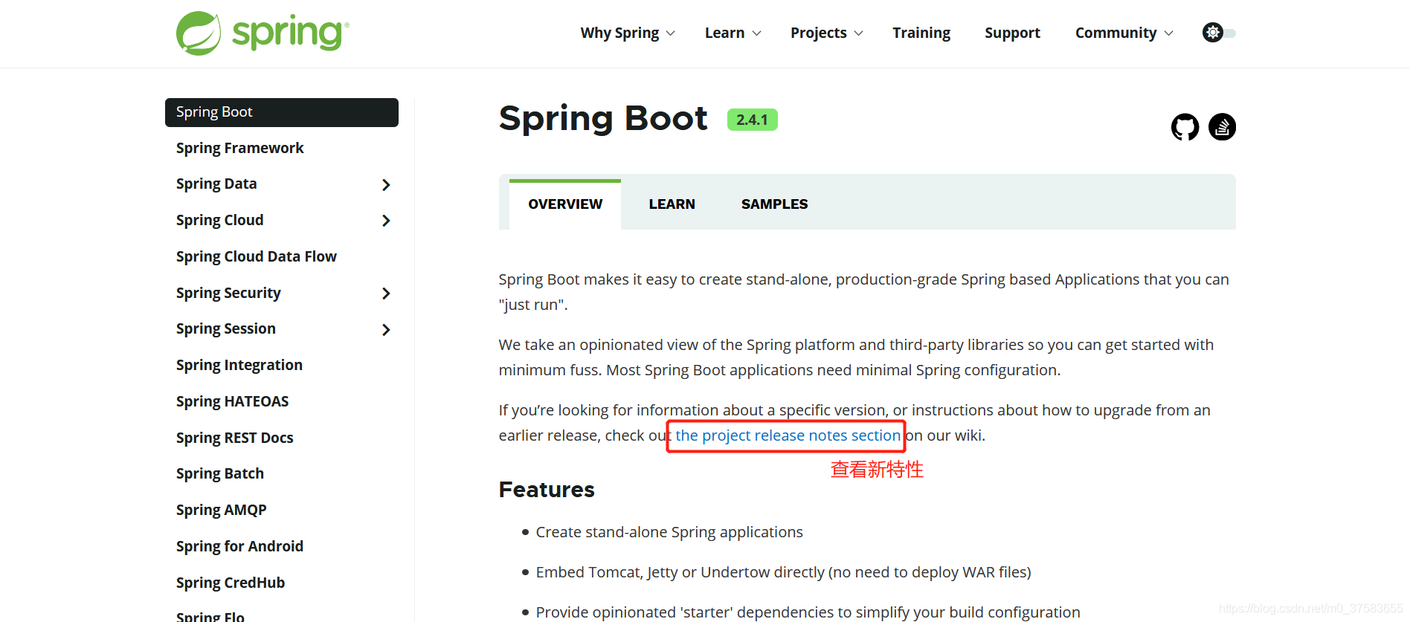Open the Training page
1410x622 pixels.
click(921, 33)
